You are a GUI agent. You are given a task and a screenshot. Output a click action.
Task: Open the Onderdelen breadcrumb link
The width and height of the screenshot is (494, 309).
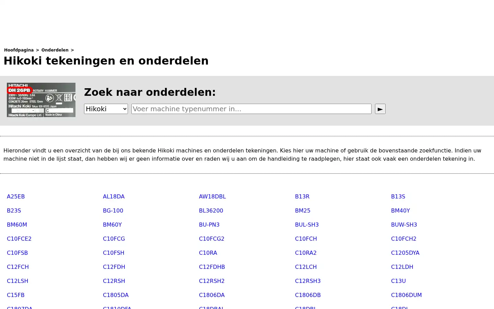pyautogui.click(x=55, y=50)
